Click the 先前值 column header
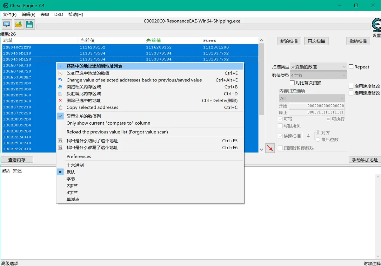This screenshot has height=266, width=381. click(x=173, y=41)
